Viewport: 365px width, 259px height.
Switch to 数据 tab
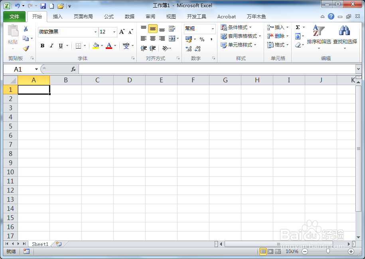129,16
